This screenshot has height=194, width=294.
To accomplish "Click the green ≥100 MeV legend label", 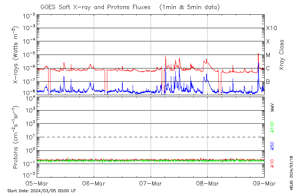I will 273,127.
